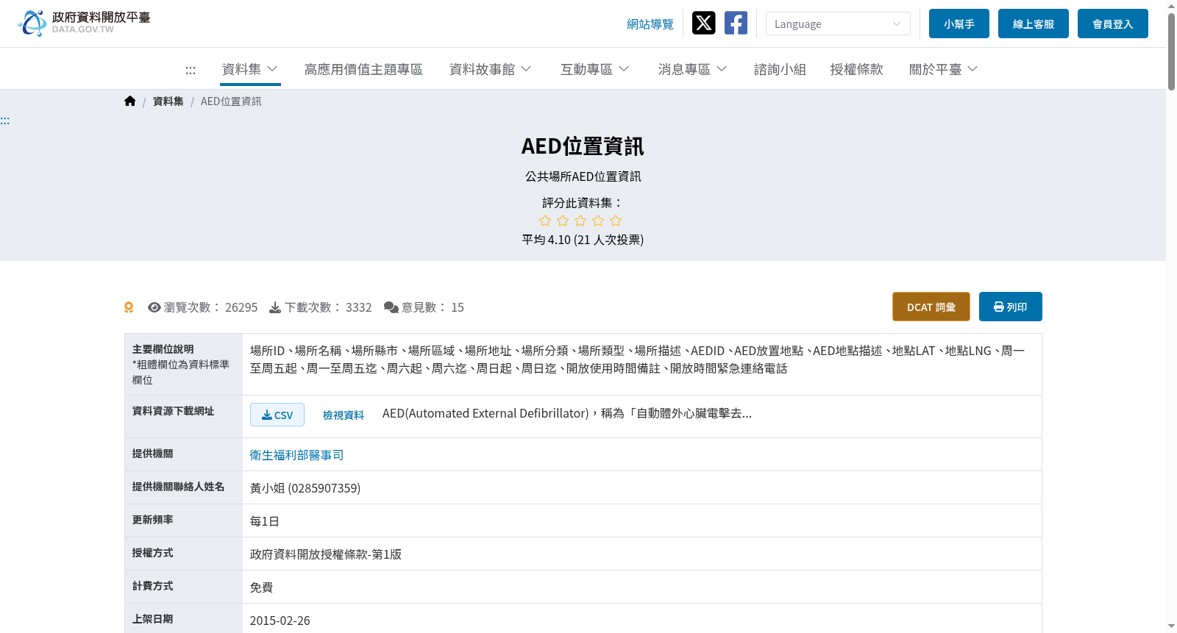1177x633 pixels.
Task: Click the 2015-02-26 date value
Action: [x=280, y=621]
